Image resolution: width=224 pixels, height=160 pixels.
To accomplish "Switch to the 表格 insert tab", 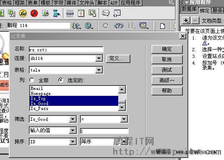I will pyautogui.click(x=7, y=3).
